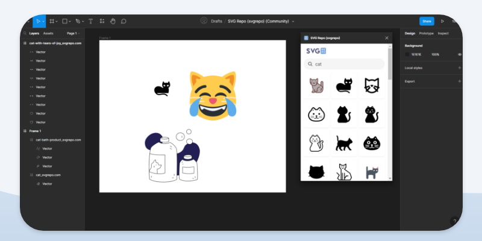Select the Rectangle shape tool

(x=64, y=21)
